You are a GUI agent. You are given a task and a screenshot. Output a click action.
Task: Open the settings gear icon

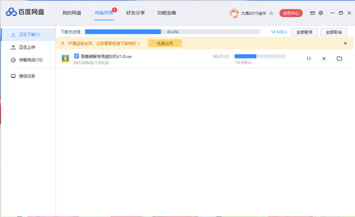point(321,13)
